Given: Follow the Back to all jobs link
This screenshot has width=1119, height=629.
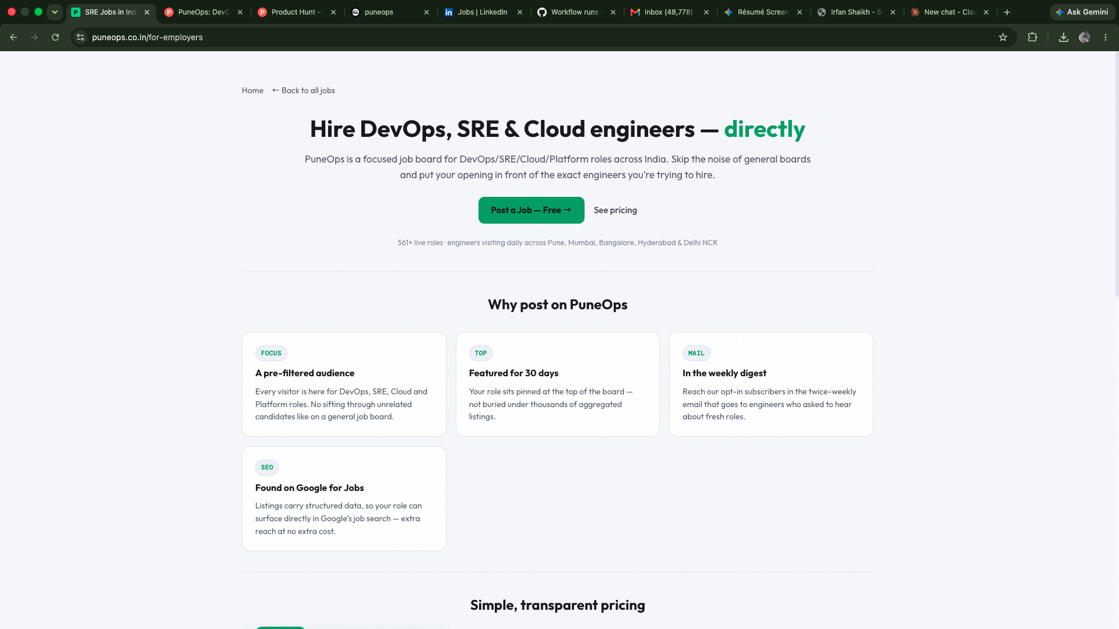Looking at the screenshot, I should pyautogui.click(x=304, y=90).
